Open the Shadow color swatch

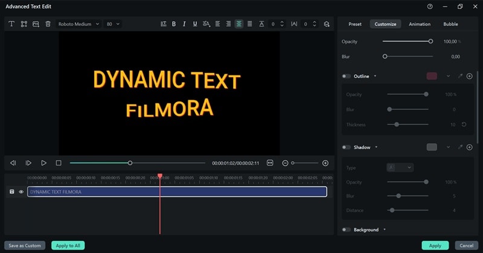(432, 147)
